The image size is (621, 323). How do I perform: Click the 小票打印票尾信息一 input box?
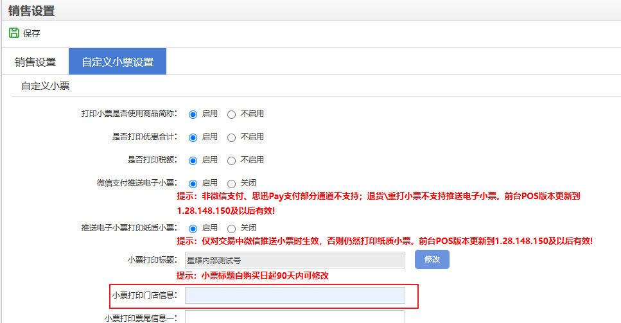pos(295,317)
